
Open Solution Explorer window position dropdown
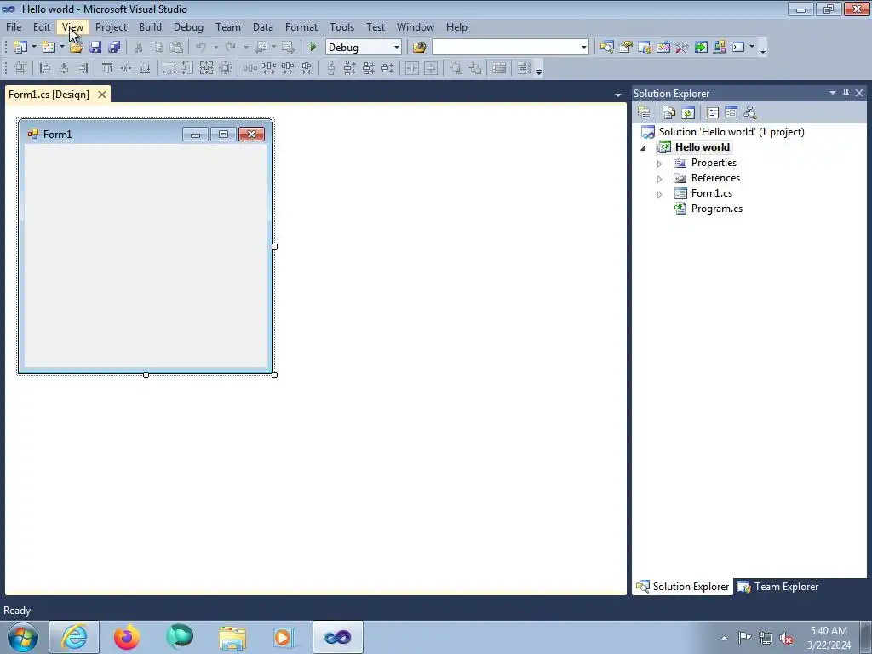833,93
